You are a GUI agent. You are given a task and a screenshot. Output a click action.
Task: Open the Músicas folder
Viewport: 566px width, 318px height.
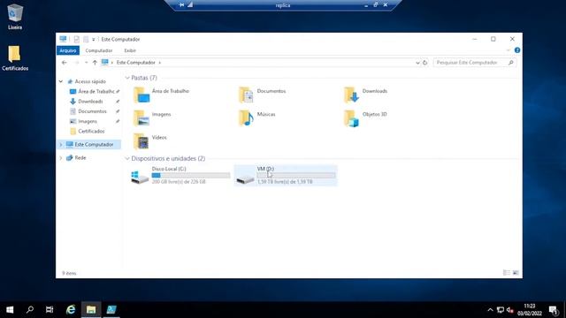[x=257, y=117]
